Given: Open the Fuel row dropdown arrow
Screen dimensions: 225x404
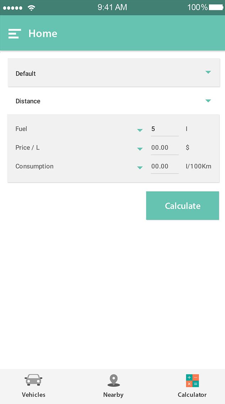Looking at the screenshot, I should [140, 130].
